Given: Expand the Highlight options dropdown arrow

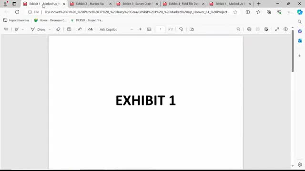Looking at the screenshot, I should (x=23, y=29).
